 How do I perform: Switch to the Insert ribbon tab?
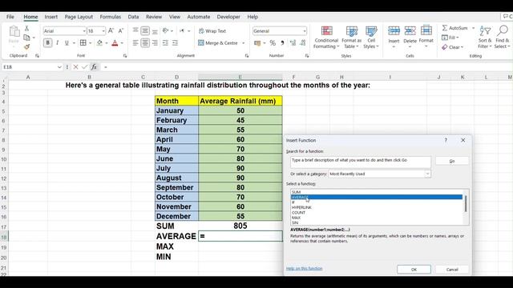pos(51,17)
